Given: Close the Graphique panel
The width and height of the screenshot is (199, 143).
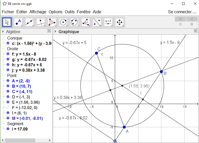Looking at the screenshot, I should pyautogui.click(x=196, y=31).
